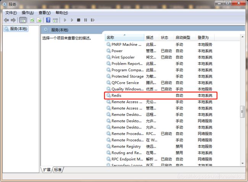
Task: Sort by the 名称 column header
Action: 125,37
